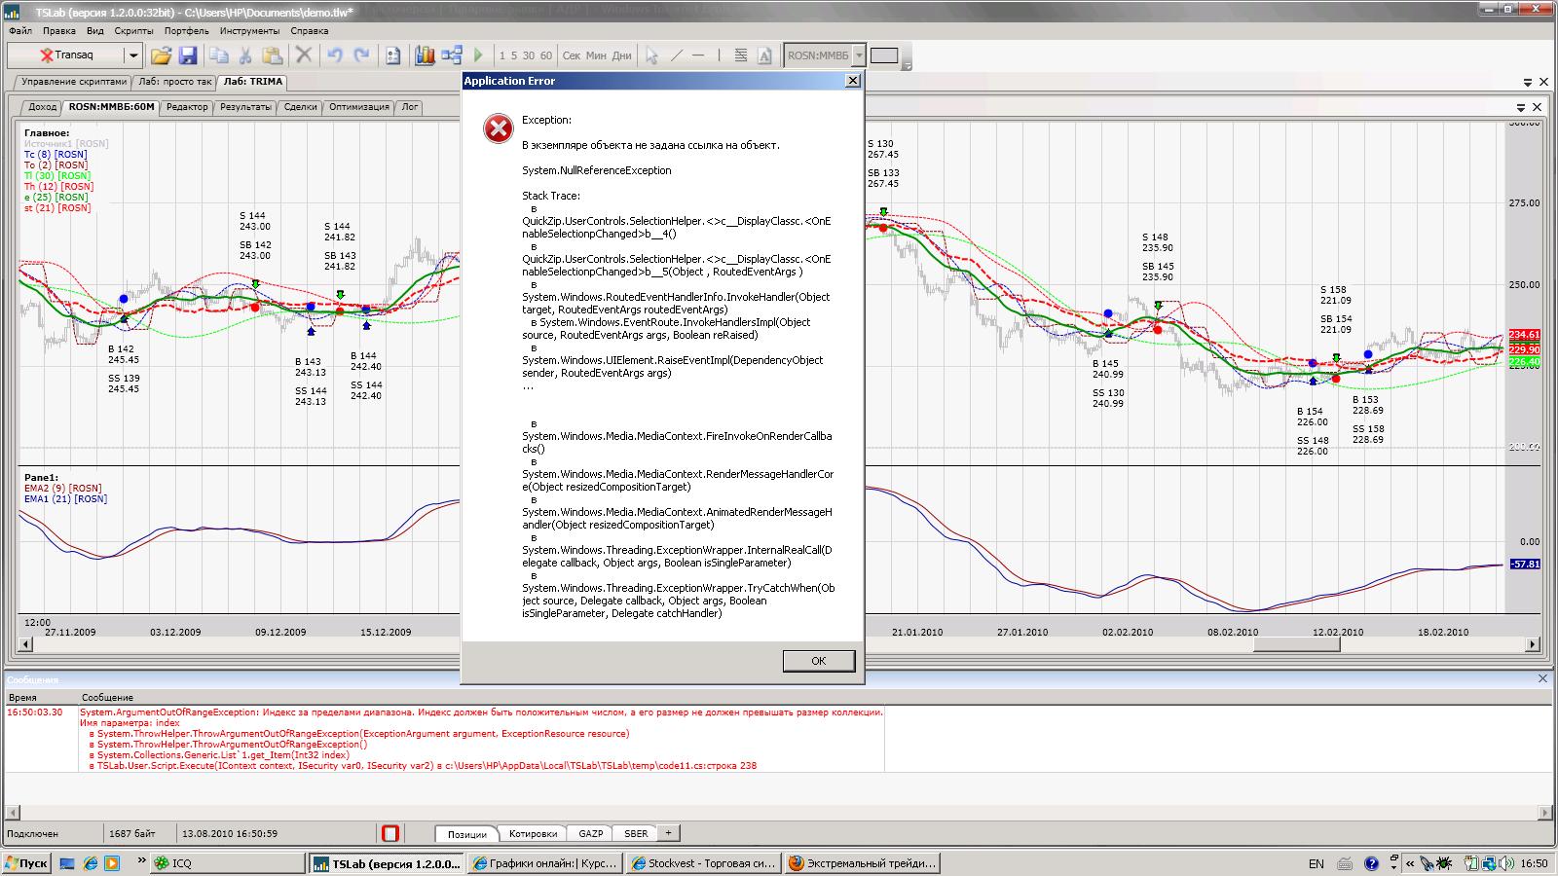
Task: Click the red error icon in dialog
Action: tap(499, 128)
